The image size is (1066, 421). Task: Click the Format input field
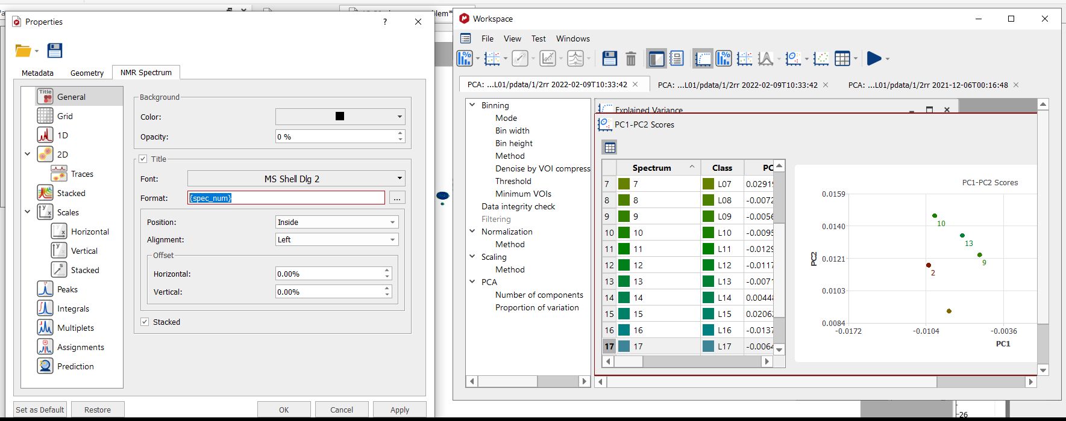[x=286, y=197]
